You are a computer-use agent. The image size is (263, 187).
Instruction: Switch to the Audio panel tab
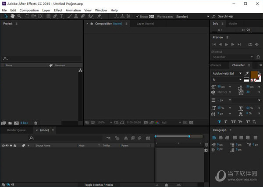233,24
